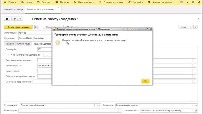This screenshot has width=203, height=114.
Task: Expand the Должность dropdown arrow
Action: tap(193, 105)
